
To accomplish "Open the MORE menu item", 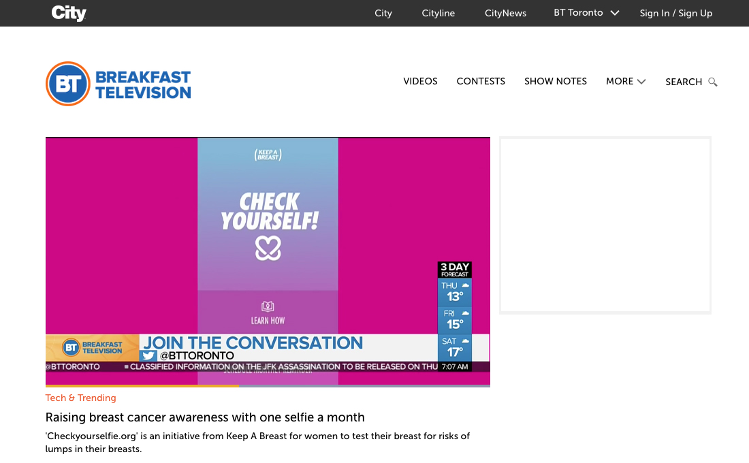I will [620, 81].
